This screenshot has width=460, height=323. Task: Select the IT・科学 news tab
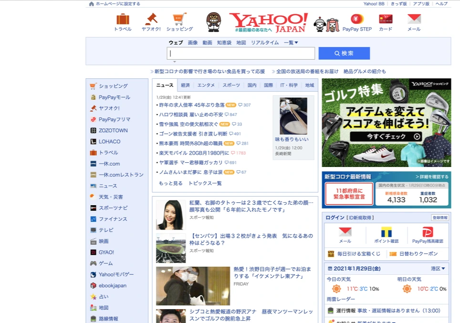(289, 85)
